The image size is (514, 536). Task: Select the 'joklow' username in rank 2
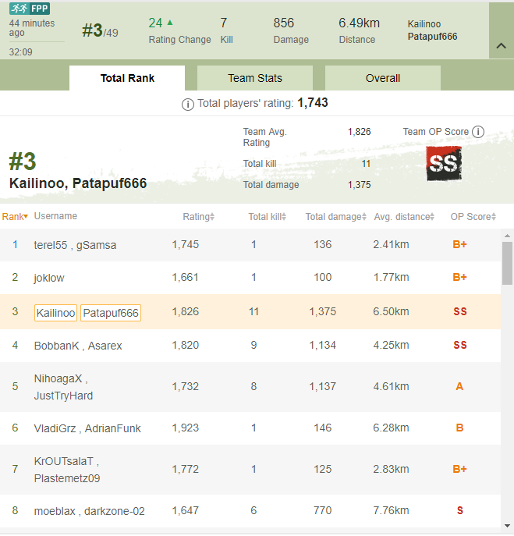[x=49, y=278]
